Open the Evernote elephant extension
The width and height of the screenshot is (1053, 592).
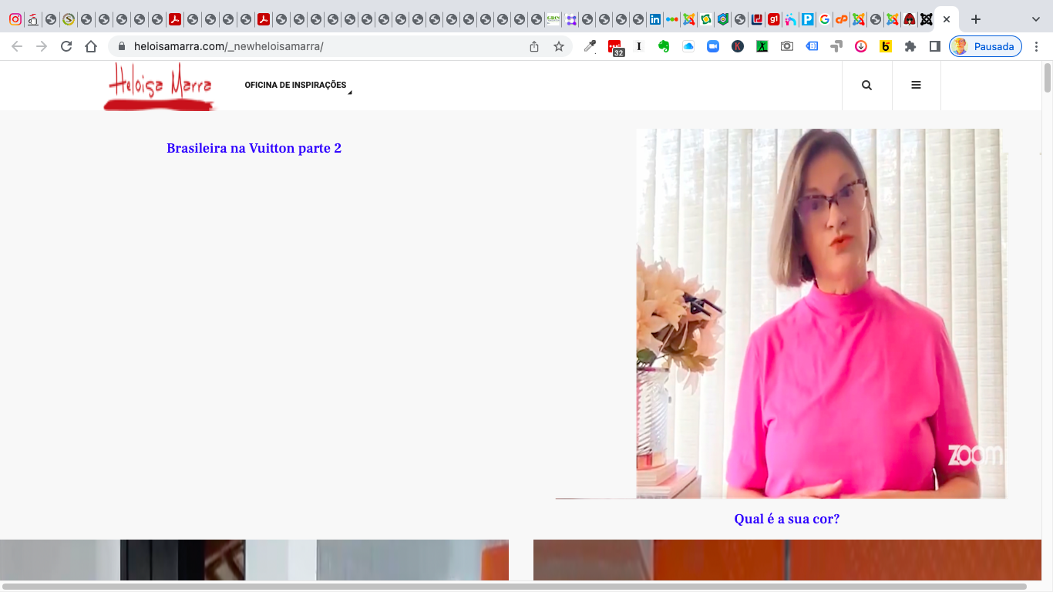[x=664, y=46]
